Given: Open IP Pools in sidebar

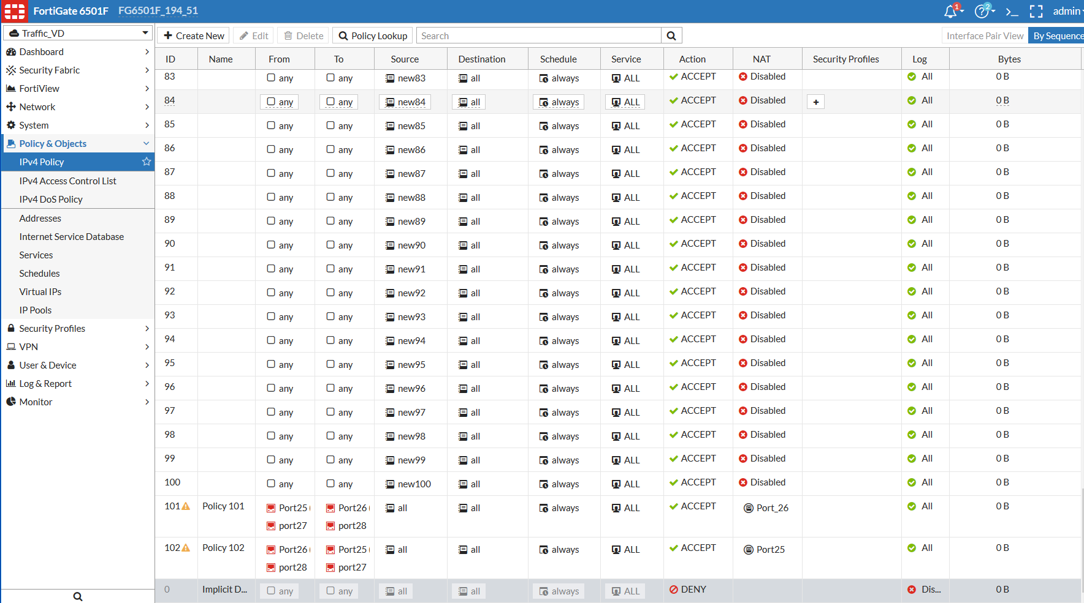Looking at the screenshot, I should [36, 310].
